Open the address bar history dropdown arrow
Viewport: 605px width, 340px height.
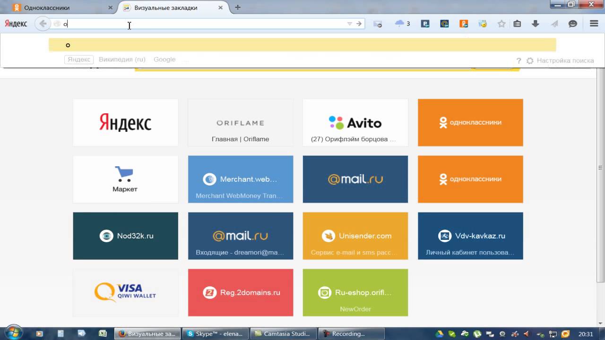click(x=350, y=24)
